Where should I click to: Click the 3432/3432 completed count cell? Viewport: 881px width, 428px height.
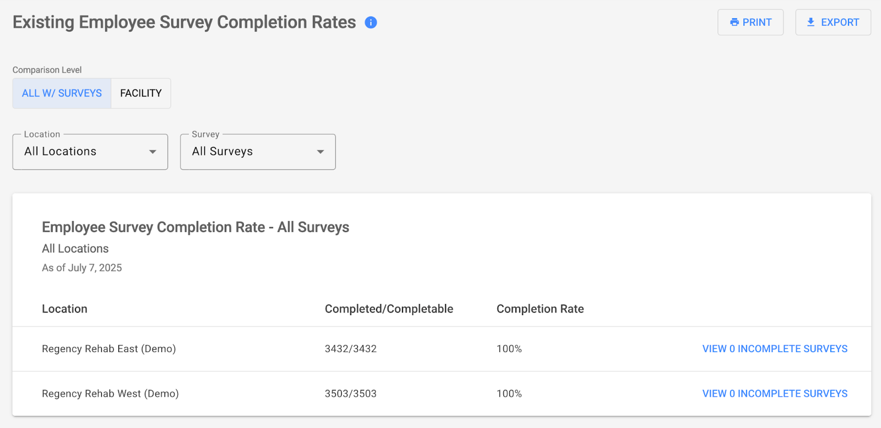(351, 349)
